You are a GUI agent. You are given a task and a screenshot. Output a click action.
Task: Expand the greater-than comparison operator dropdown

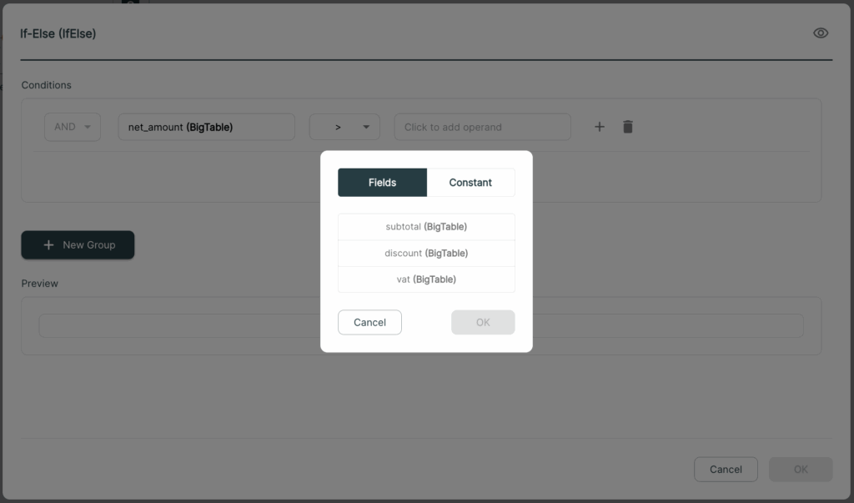[x=344, y=127]
